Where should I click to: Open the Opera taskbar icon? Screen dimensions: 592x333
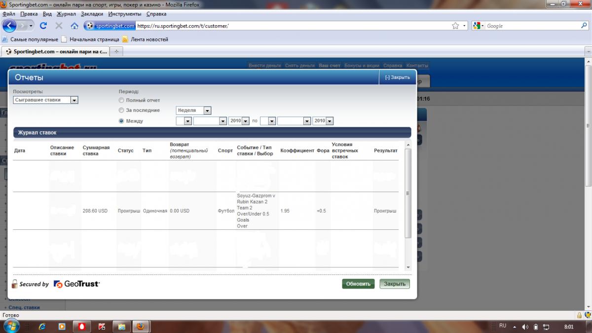click(81, 327)
